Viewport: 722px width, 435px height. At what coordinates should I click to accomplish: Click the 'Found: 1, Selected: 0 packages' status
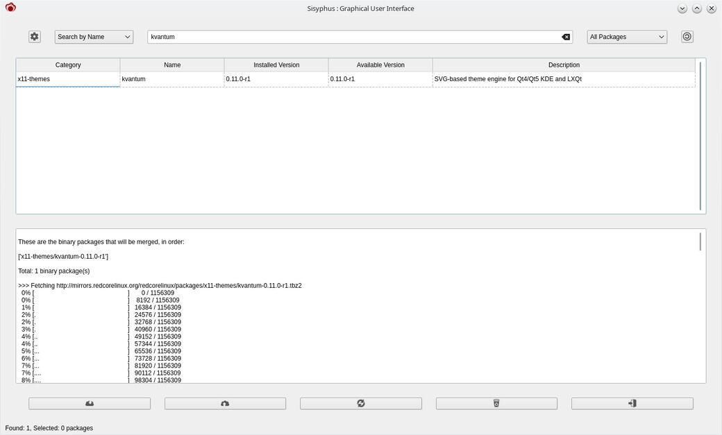tap(49, 428)
